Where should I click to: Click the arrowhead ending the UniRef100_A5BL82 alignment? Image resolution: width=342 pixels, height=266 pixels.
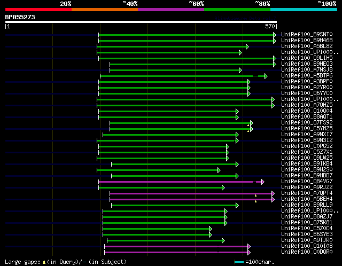point(247,46)
